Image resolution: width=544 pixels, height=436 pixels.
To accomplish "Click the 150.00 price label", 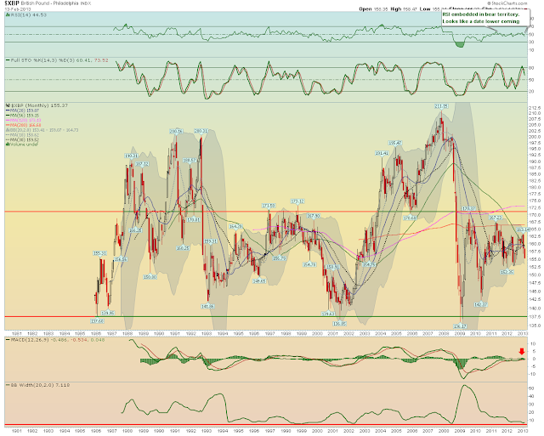I will (150, 277).
